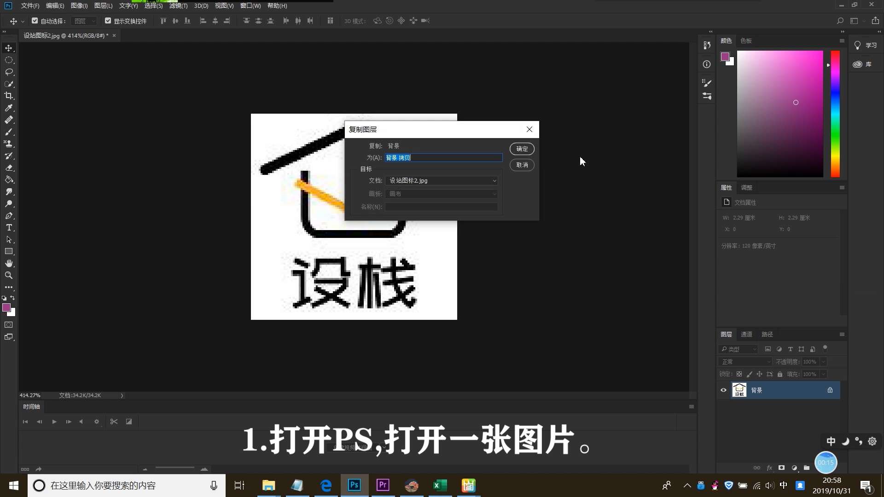Select the Hand tool

point(9,264)
